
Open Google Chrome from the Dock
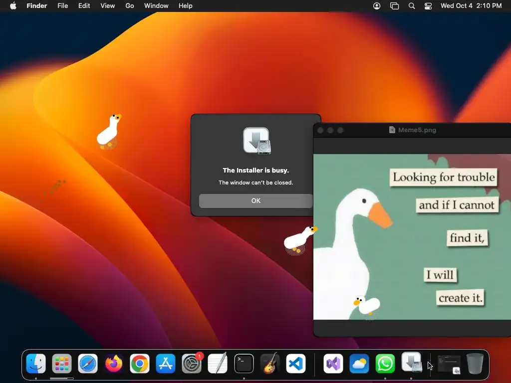(140, 364)
